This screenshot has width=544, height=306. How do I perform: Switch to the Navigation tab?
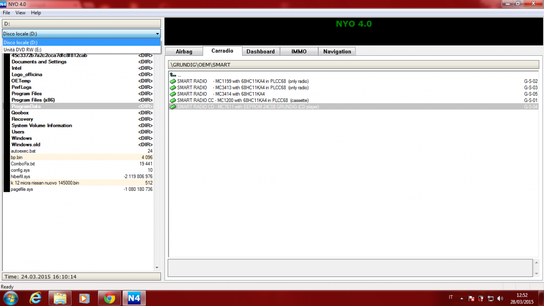point(337,52)
